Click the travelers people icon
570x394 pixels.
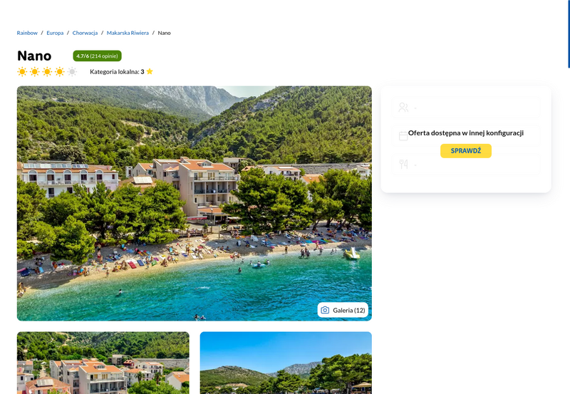(403, 107)
